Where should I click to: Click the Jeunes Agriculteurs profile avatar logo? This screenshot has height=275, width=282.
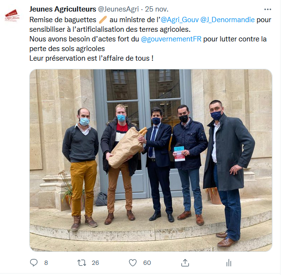pyautogui.click(x=12, y=16)
